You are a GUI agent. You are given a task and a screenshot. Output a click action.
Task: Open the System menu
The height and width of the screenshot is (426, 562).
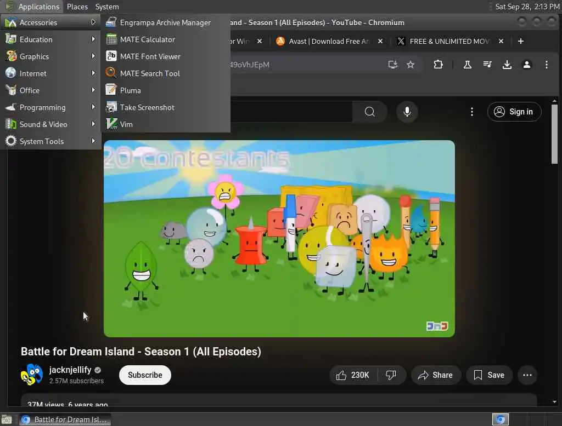click(x=107, y=7)
